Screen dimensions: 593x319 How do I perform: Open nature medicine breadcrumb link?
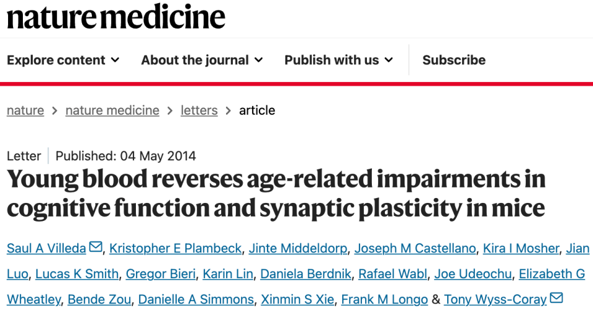112,110
